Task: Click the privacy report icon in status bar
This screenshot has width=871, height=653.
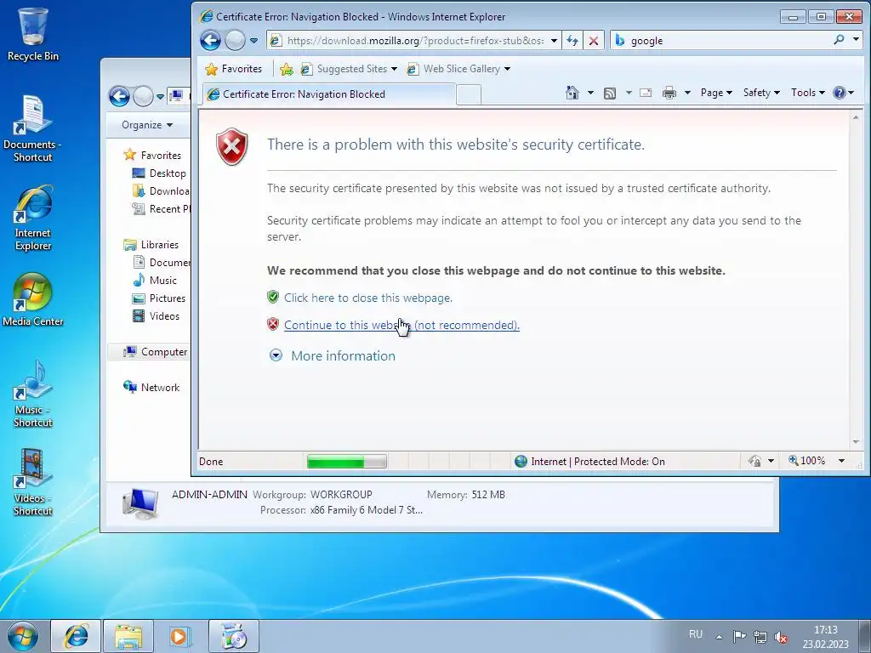Action: 754,461
